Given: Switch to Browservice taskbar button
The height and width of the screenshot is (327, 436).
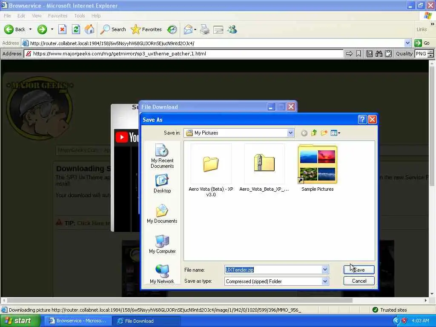Looking at the screenshot, I should tap(78, 321).
